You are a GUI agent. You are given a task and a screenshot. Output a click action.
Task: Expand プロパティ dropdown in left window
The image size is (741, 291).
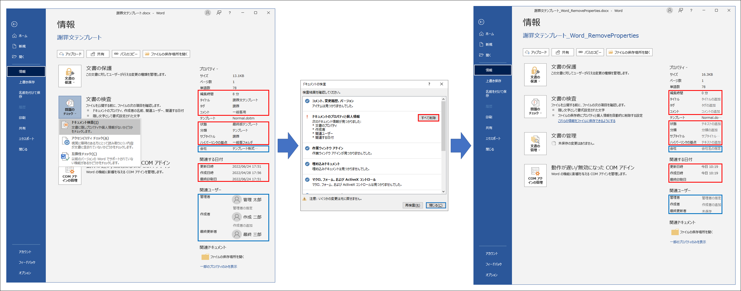209,69
